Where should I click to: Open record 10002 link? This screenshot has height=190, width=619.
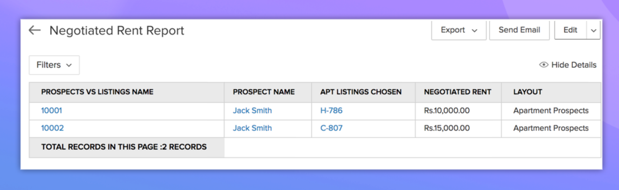coord(52,128)
